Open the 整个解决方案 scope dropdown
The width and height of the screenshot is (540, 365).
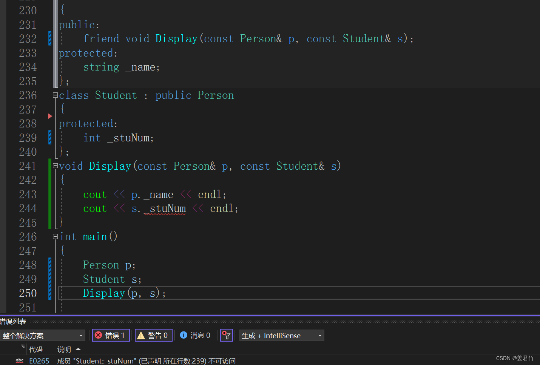pos(43,336)
